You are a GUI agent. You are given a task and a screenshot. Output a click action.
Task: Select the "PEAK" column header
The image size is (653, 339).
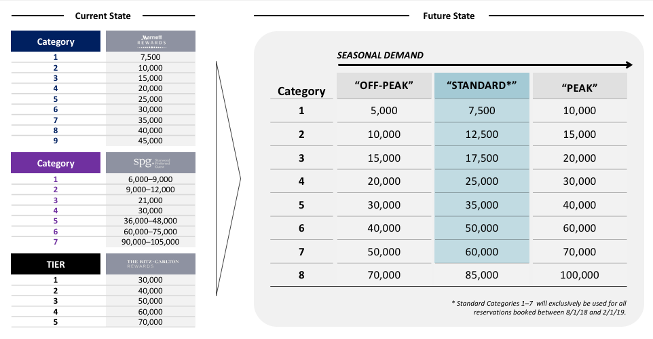click(x=579, y=87)
